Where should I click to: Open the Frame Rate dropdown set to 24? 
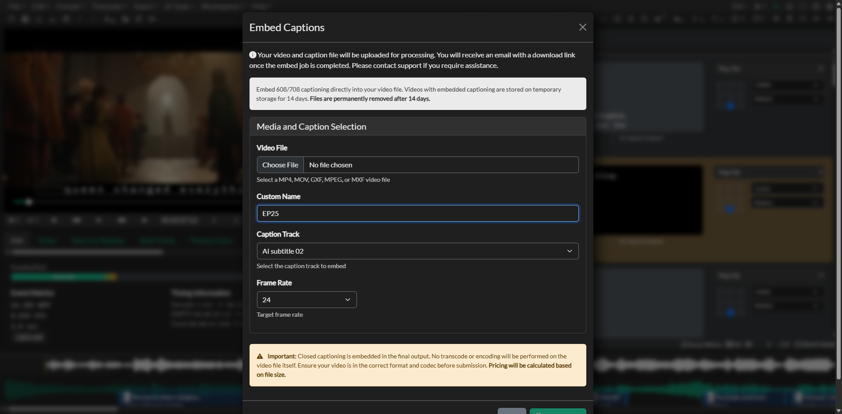click(x=307, y=300)
